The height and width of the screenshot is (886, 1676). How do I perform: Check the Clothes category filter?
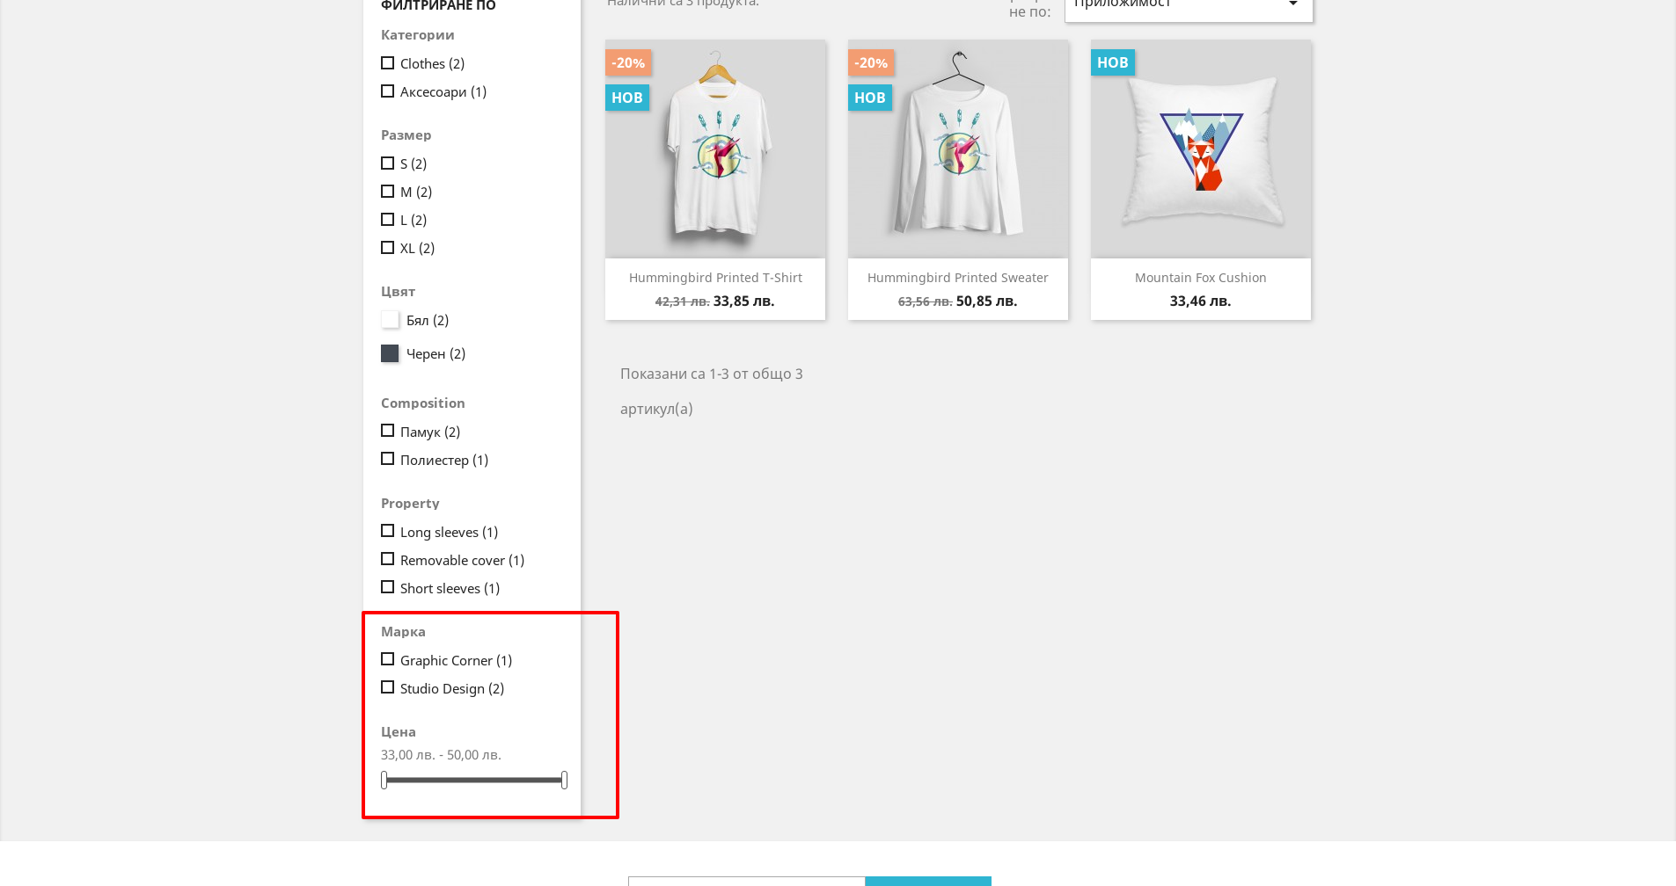click(x=387, y=63)
